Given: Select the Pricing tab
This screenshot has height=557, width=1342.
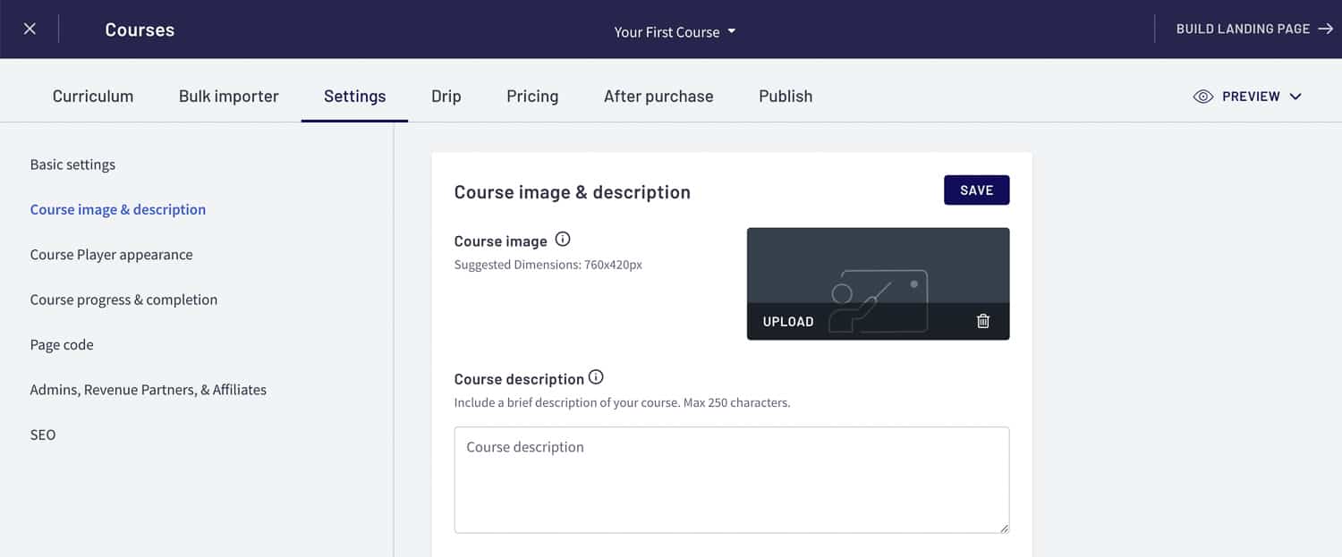Looking at the screenshot, I should pyautogui.click(x=531, y=96).
